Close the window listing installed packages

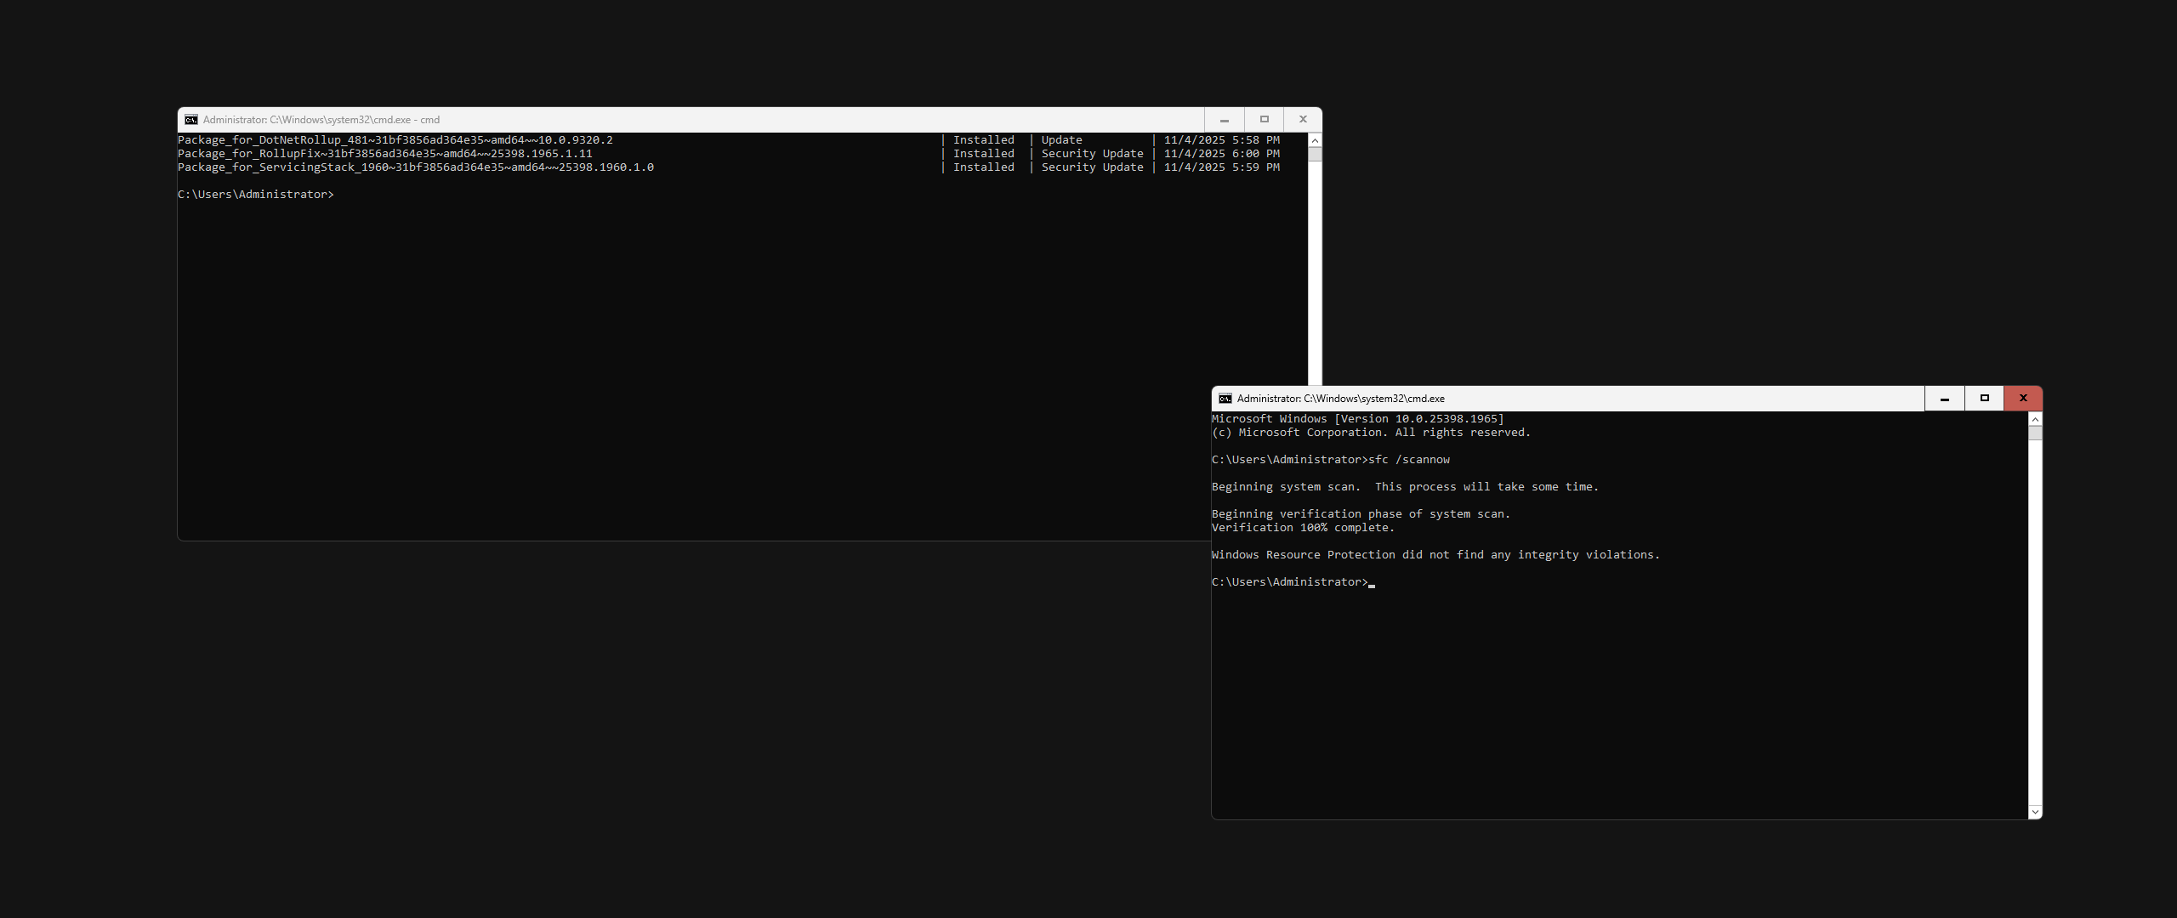(x=1303, y=120)
